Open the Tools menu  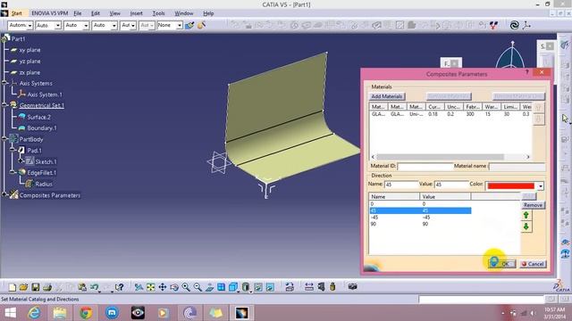pyautogui.click(x=158, y=13)
